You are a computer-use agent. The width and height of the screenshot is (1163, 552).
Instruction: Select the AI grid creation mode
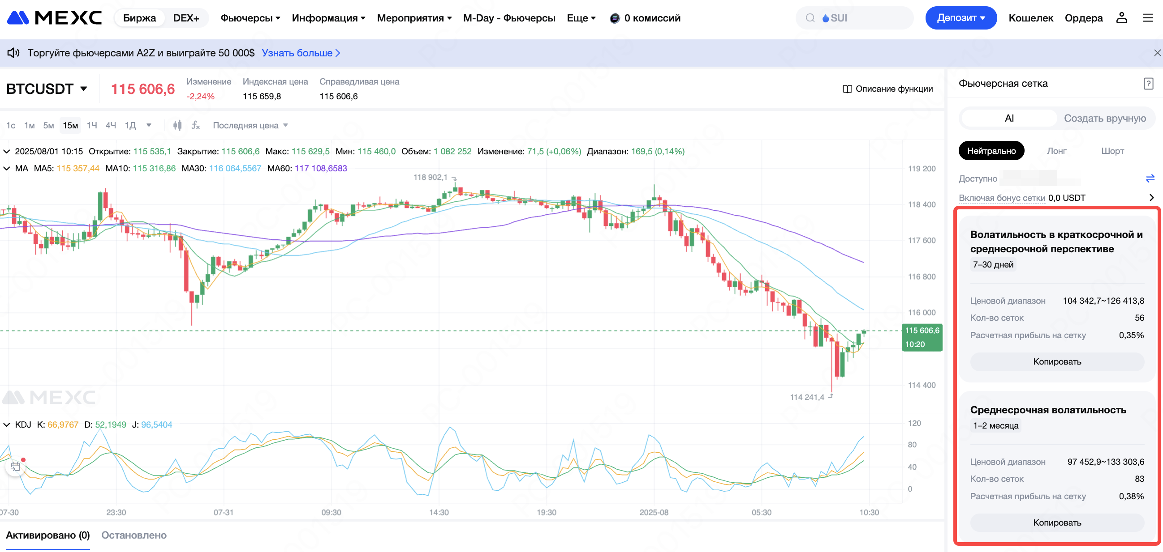(x=1009, y=118)
